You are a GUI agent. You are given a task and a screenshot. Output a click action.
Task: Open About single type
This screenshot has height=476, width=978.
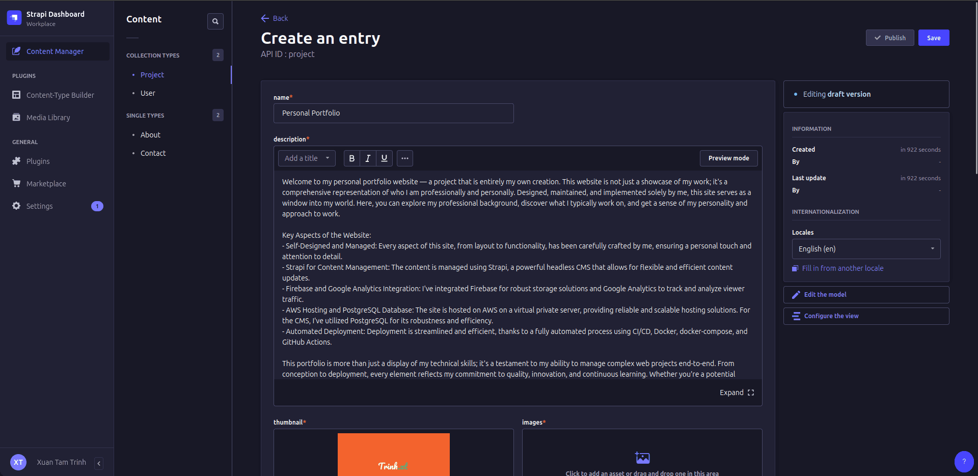[x=150, y=135]
